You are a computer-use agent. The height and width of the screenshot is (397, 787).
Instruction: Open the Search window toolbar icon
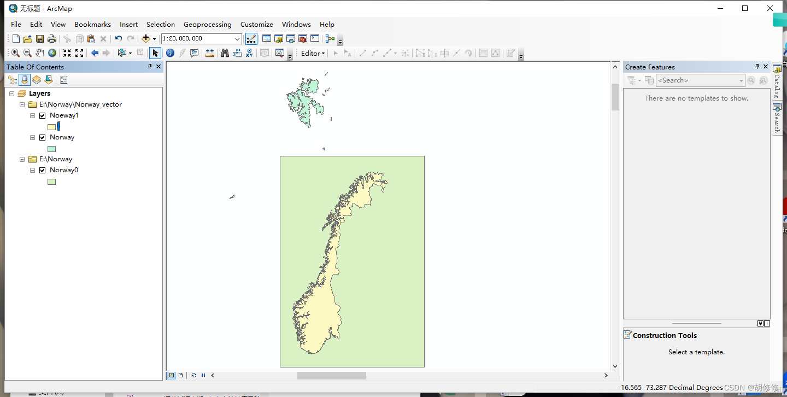pos(291,39)
